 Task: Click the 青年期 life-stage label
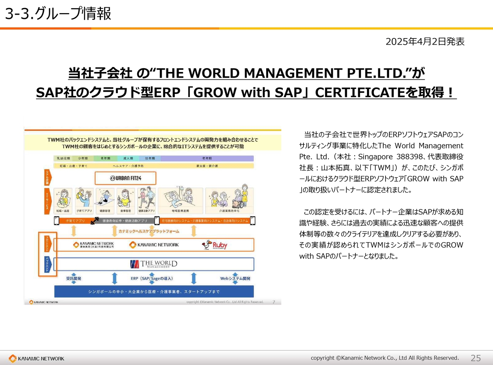[x=106, y=158]
